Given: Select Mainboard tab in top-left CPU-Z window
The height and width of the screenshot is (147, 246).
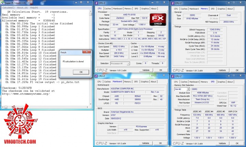Looking at the screenshot, I should coord(118,9).
